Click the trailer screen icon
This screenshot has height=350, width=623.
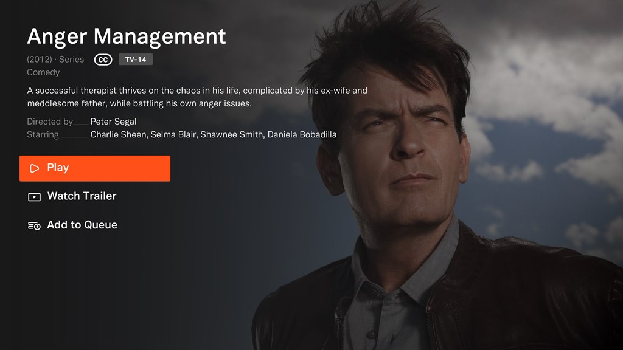click(x=34, y=197)
